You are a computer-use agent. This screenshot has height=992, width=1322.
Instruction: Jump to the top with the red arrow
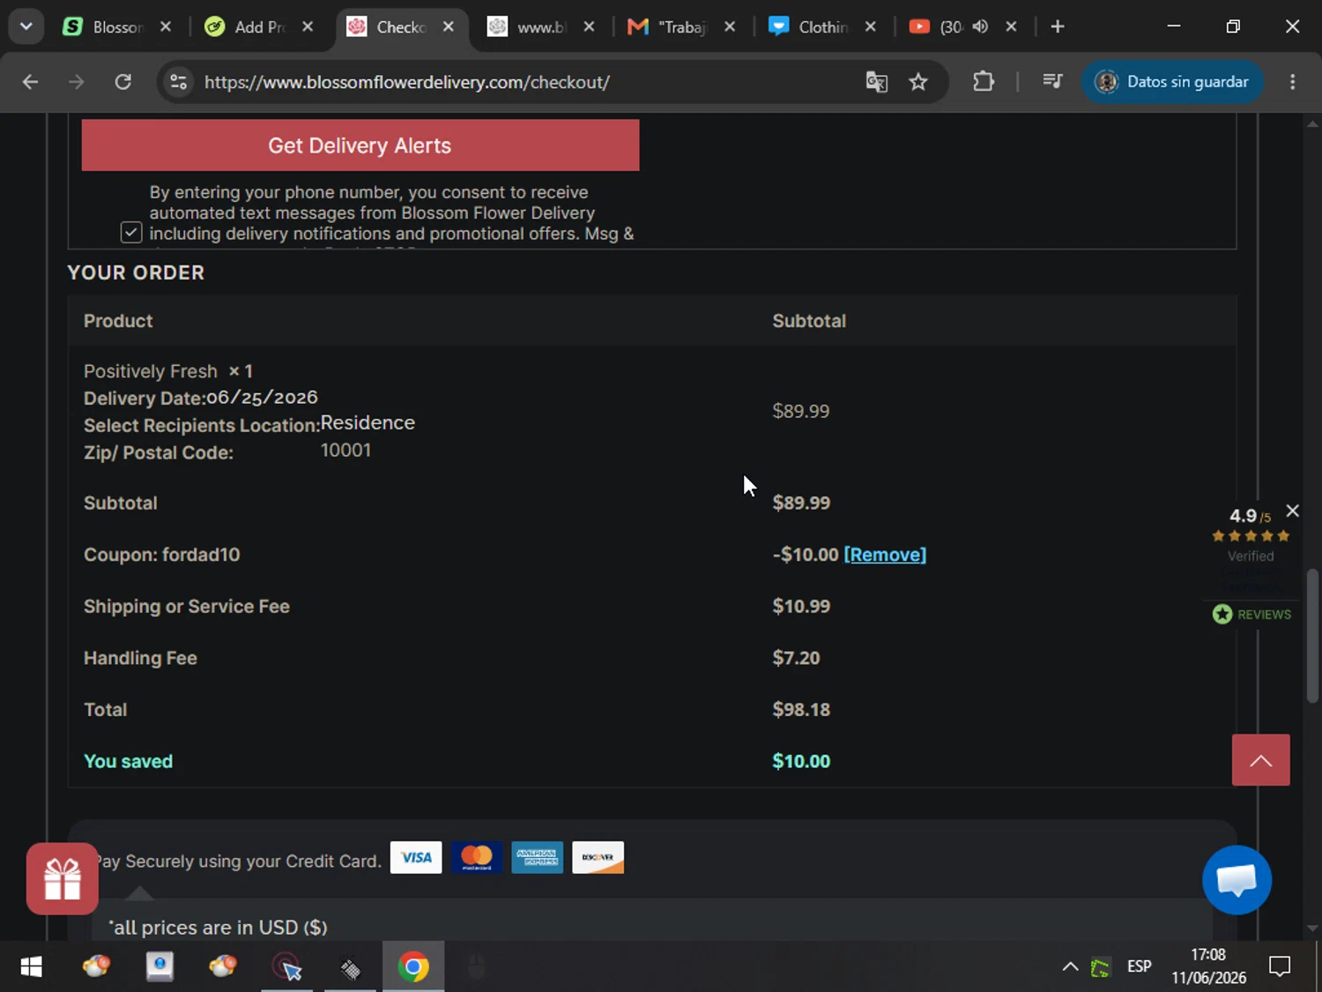pyautogui.click(x=1261, y=760)
